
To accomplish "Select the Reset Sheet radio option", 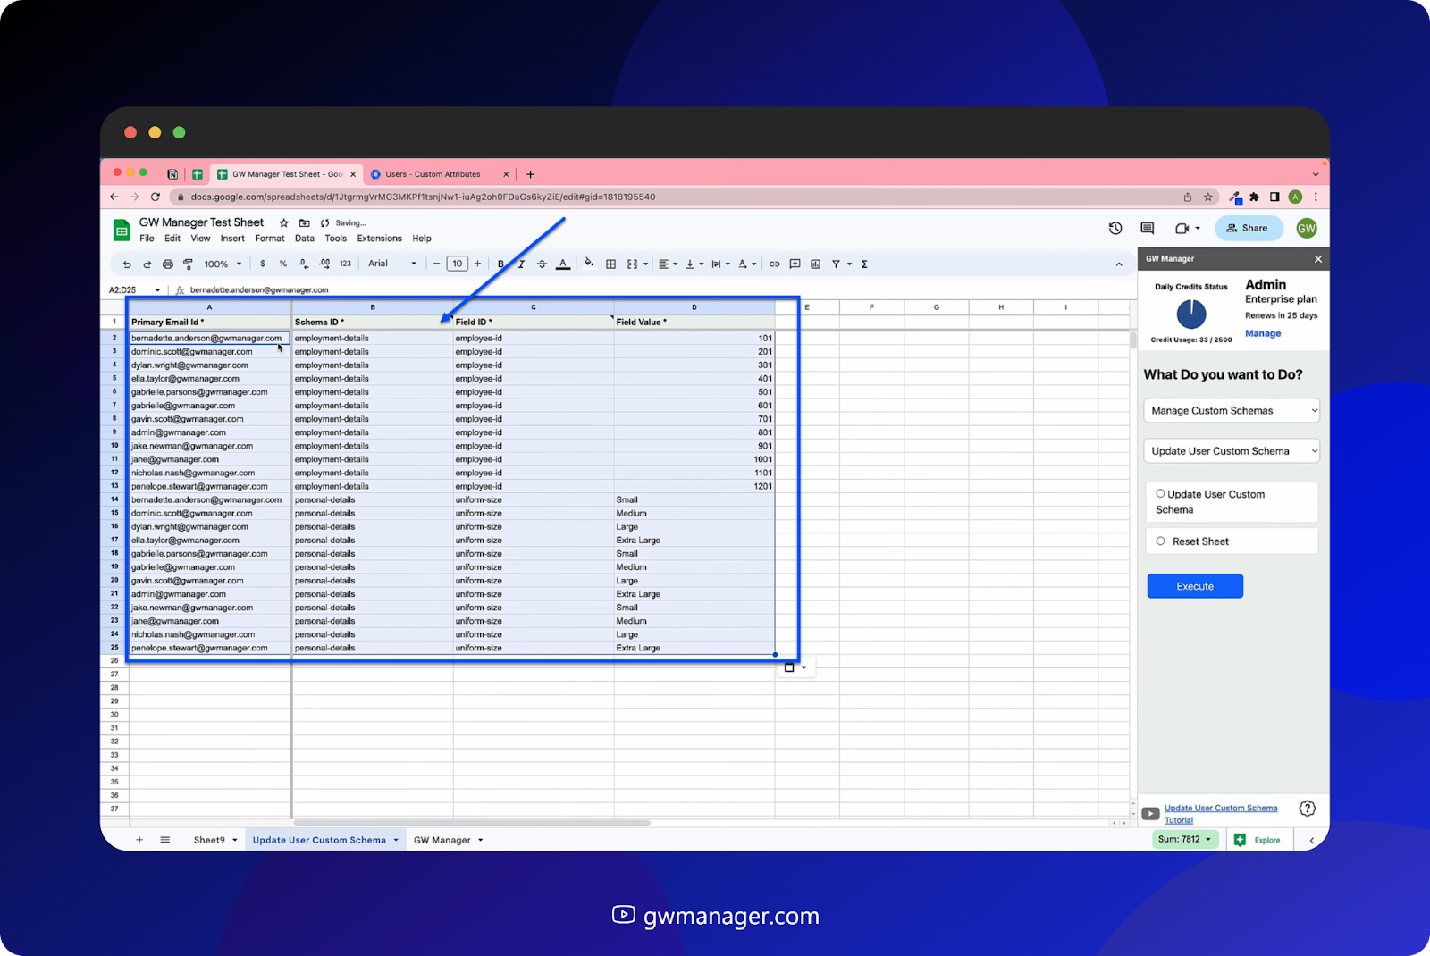I will (1161, 541).
